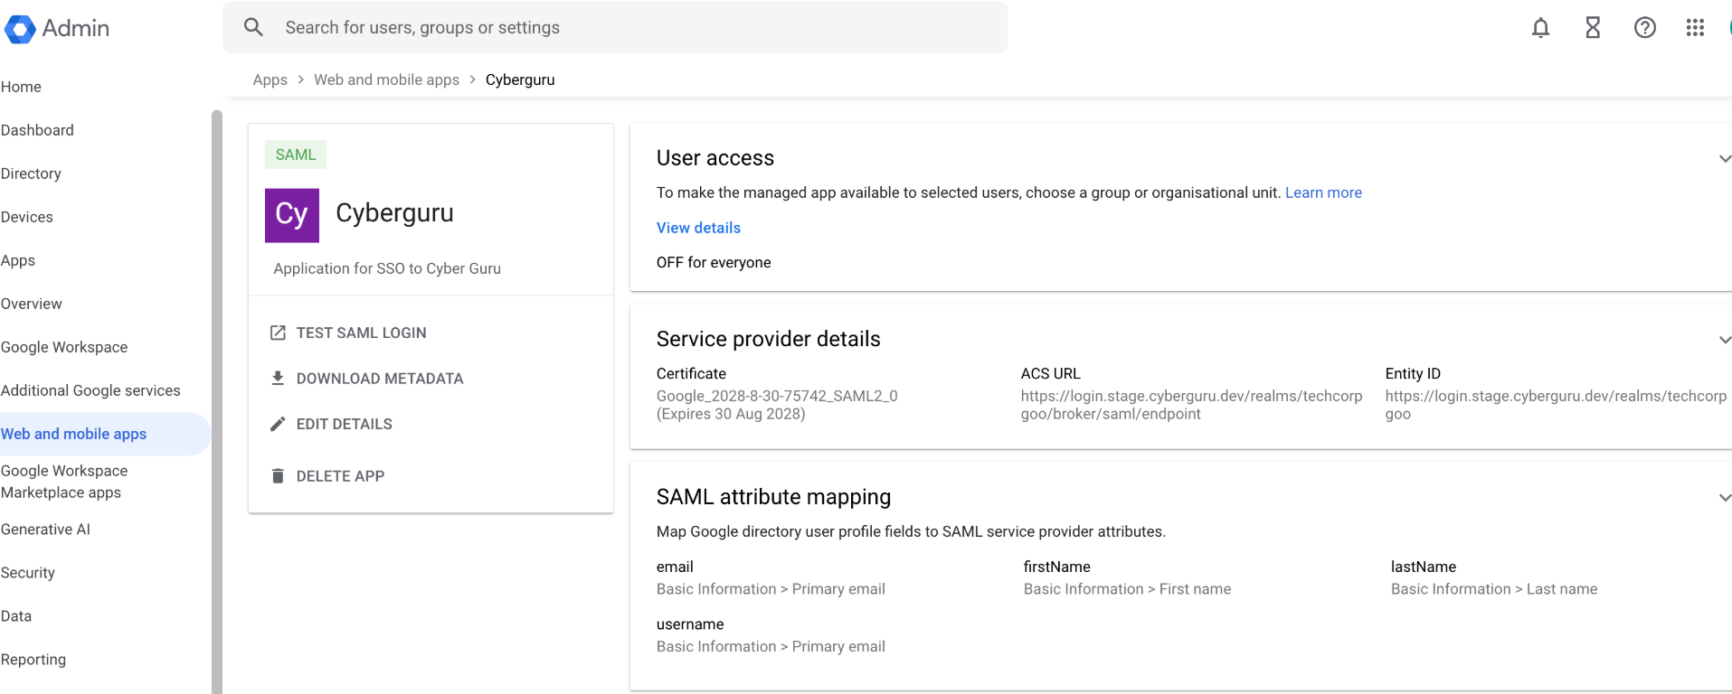Screen dimensions: 1732x694
Task: Click the download metadata arrow icon
Action: pos(278,378)
